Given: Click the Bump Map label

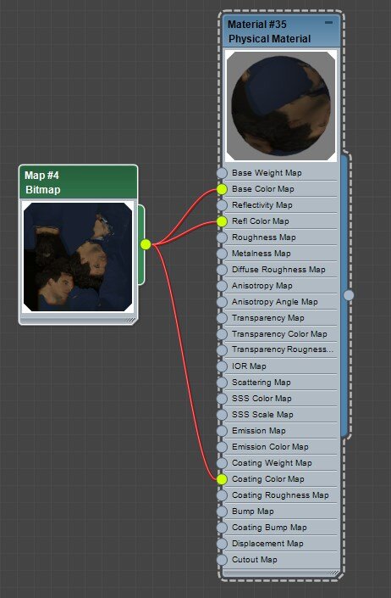Looking at the screenshot, I should pyautogui.click(x=253, y=511).
